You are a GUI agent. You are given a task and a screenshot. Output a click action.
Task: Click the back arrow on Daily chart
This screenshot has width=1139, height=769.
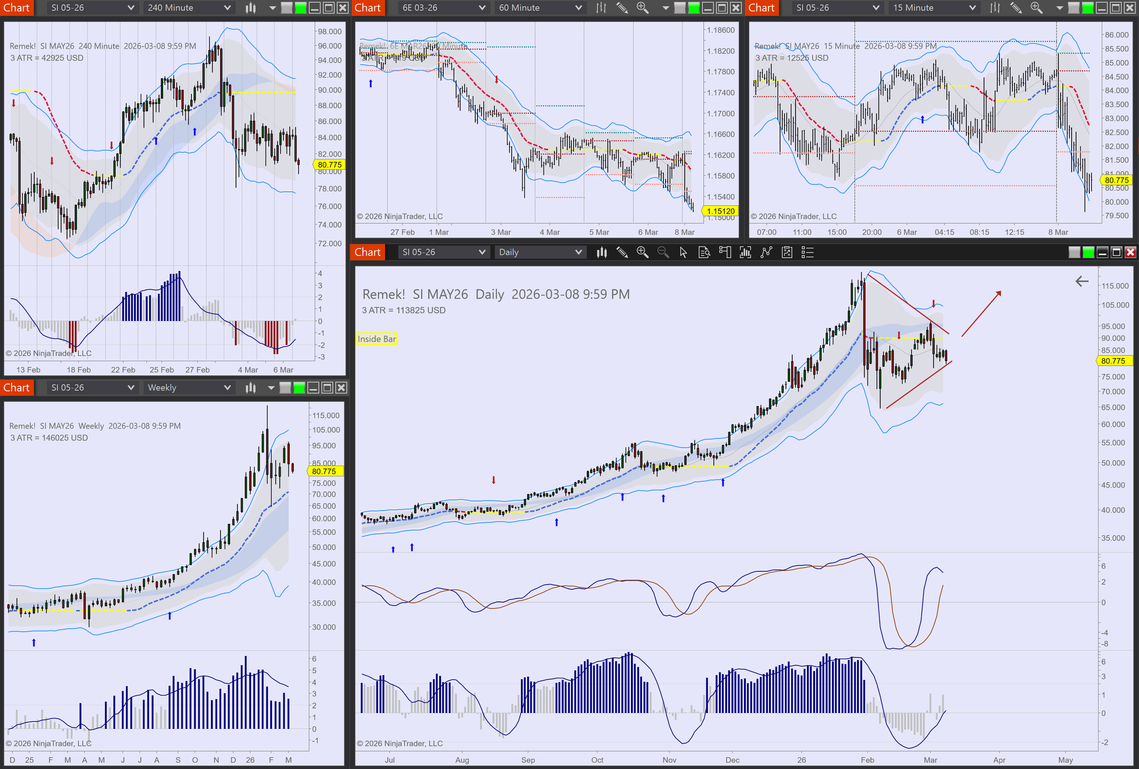tap(1082, 282)
